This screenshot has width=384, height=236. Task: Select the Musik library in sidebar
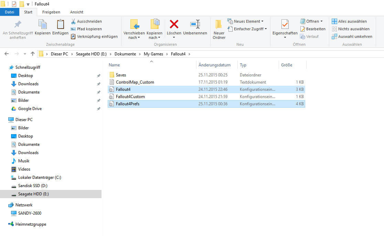pos(24,161)
